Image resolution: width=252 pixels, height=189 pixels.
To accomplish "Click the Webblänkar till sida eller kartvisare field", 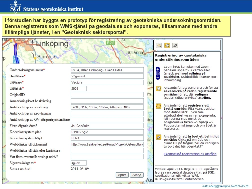I will 107,150.
